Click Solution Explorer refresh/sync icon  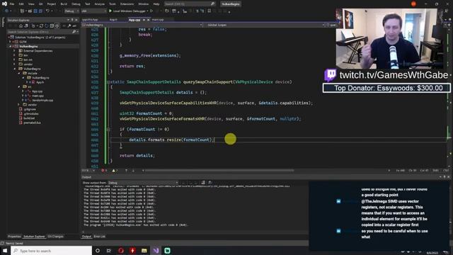tap(41, 25)
